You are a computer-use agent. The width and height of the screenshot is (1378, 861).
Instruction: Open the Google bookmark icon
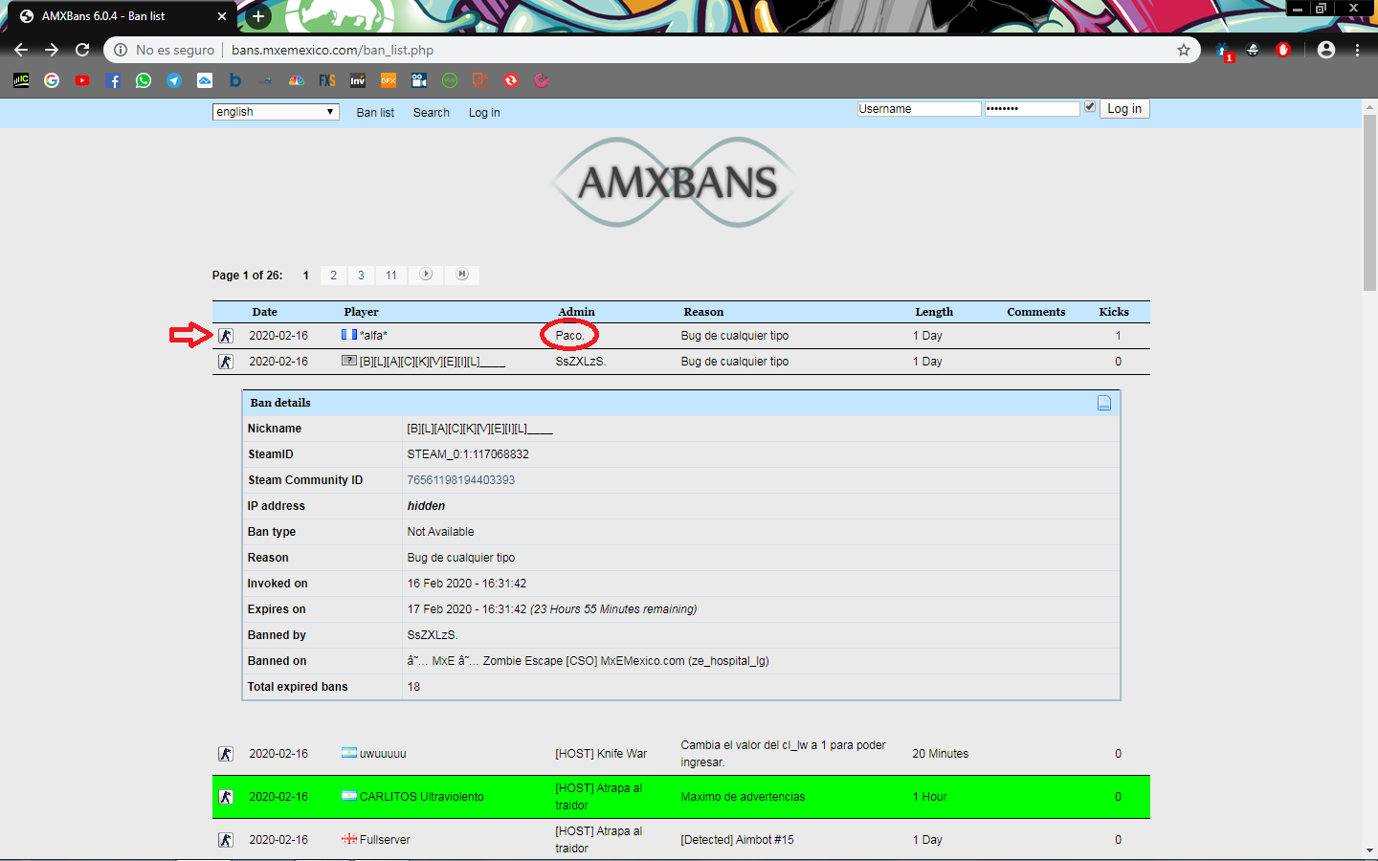click(52, 80)
